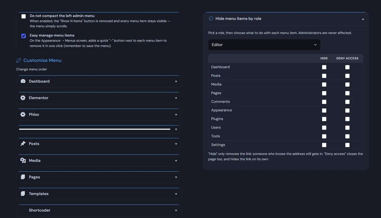Image resolution: width=381 pixels, height=218 pixels.
Task: Click the Change menu order label
Action: [x=31, y=69]
